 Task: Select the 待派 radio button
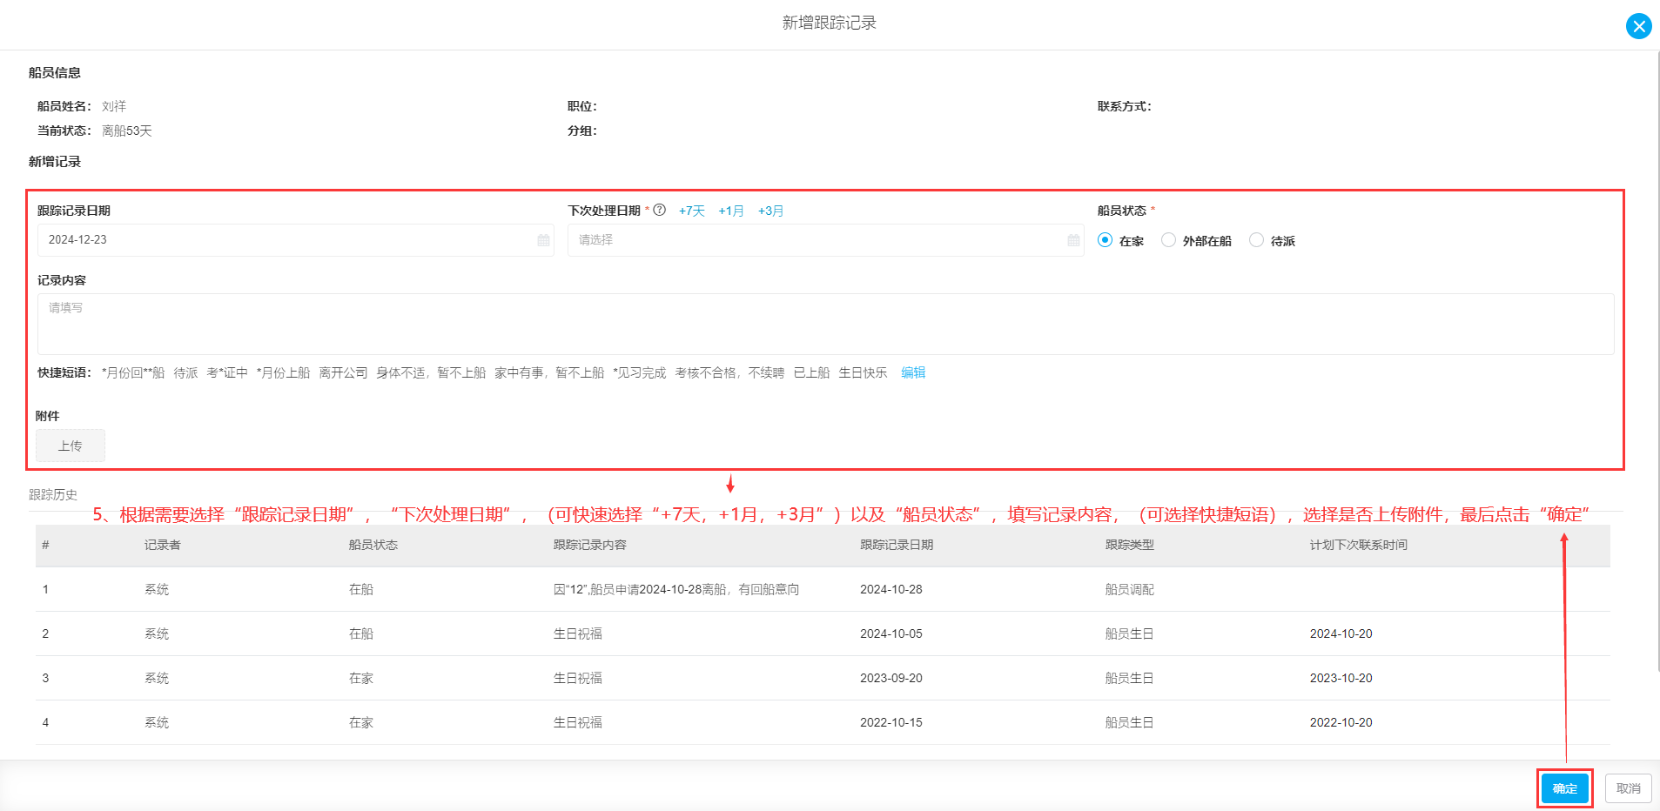(x=1256, y=240)
